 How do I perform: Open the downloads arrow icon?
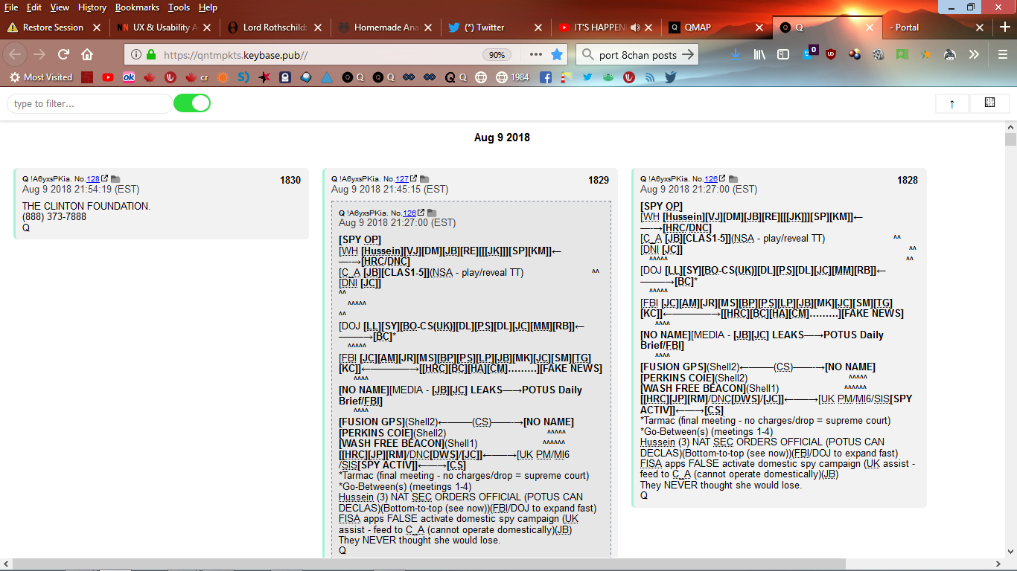coord(736,54)
